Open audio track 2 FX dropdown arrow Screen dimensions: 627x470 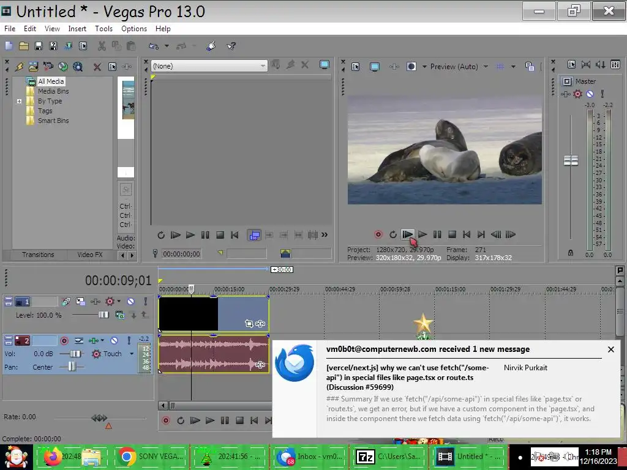pos(102,340)
